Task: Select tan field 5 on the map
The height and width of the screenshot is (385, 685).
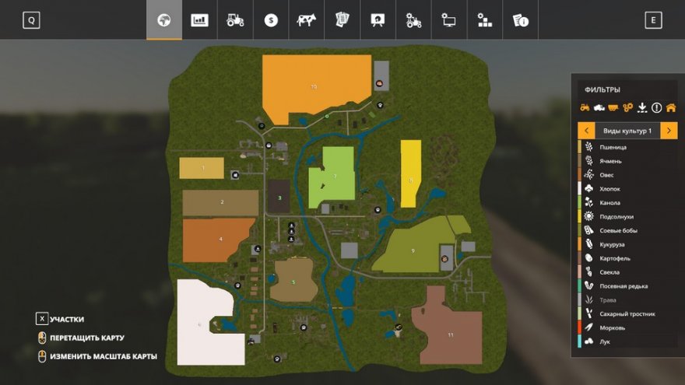Action: 293,281
